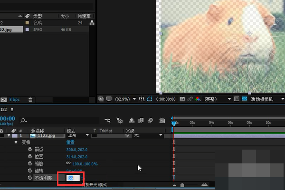Toggle the 旋转 stopwatch
The height and width of the screenshot is (190, 285).
[x=30, y=171]
